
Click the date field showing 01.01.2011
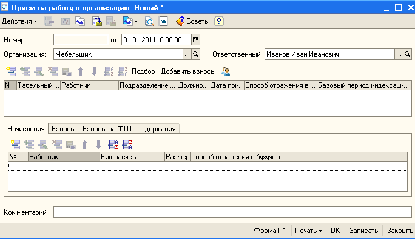tap(157, 40)
